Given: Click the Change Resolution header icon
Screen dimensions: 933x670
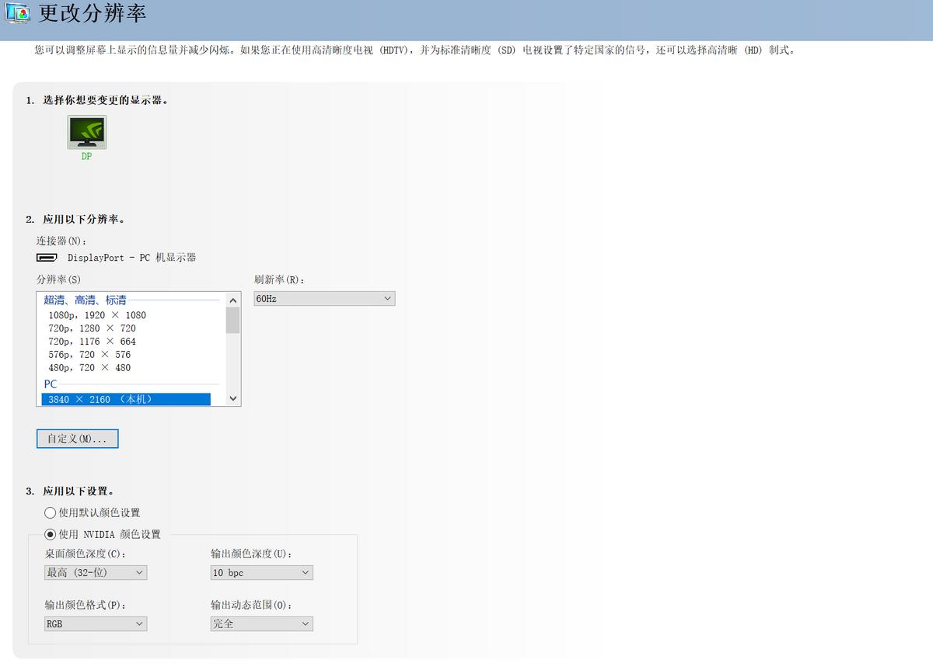Looking at the screenshot, I should (19, 13).
